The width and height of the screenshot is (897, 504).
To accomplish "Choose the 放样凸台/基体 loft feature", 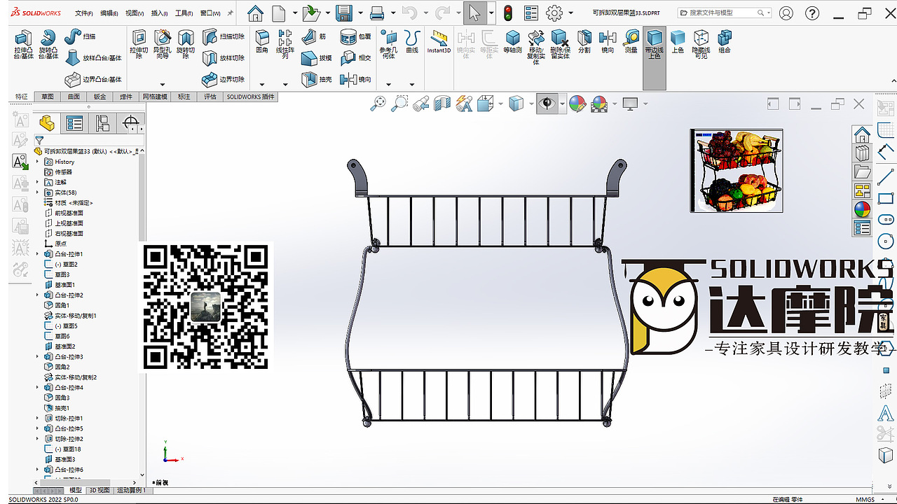I will click(93, 58).
